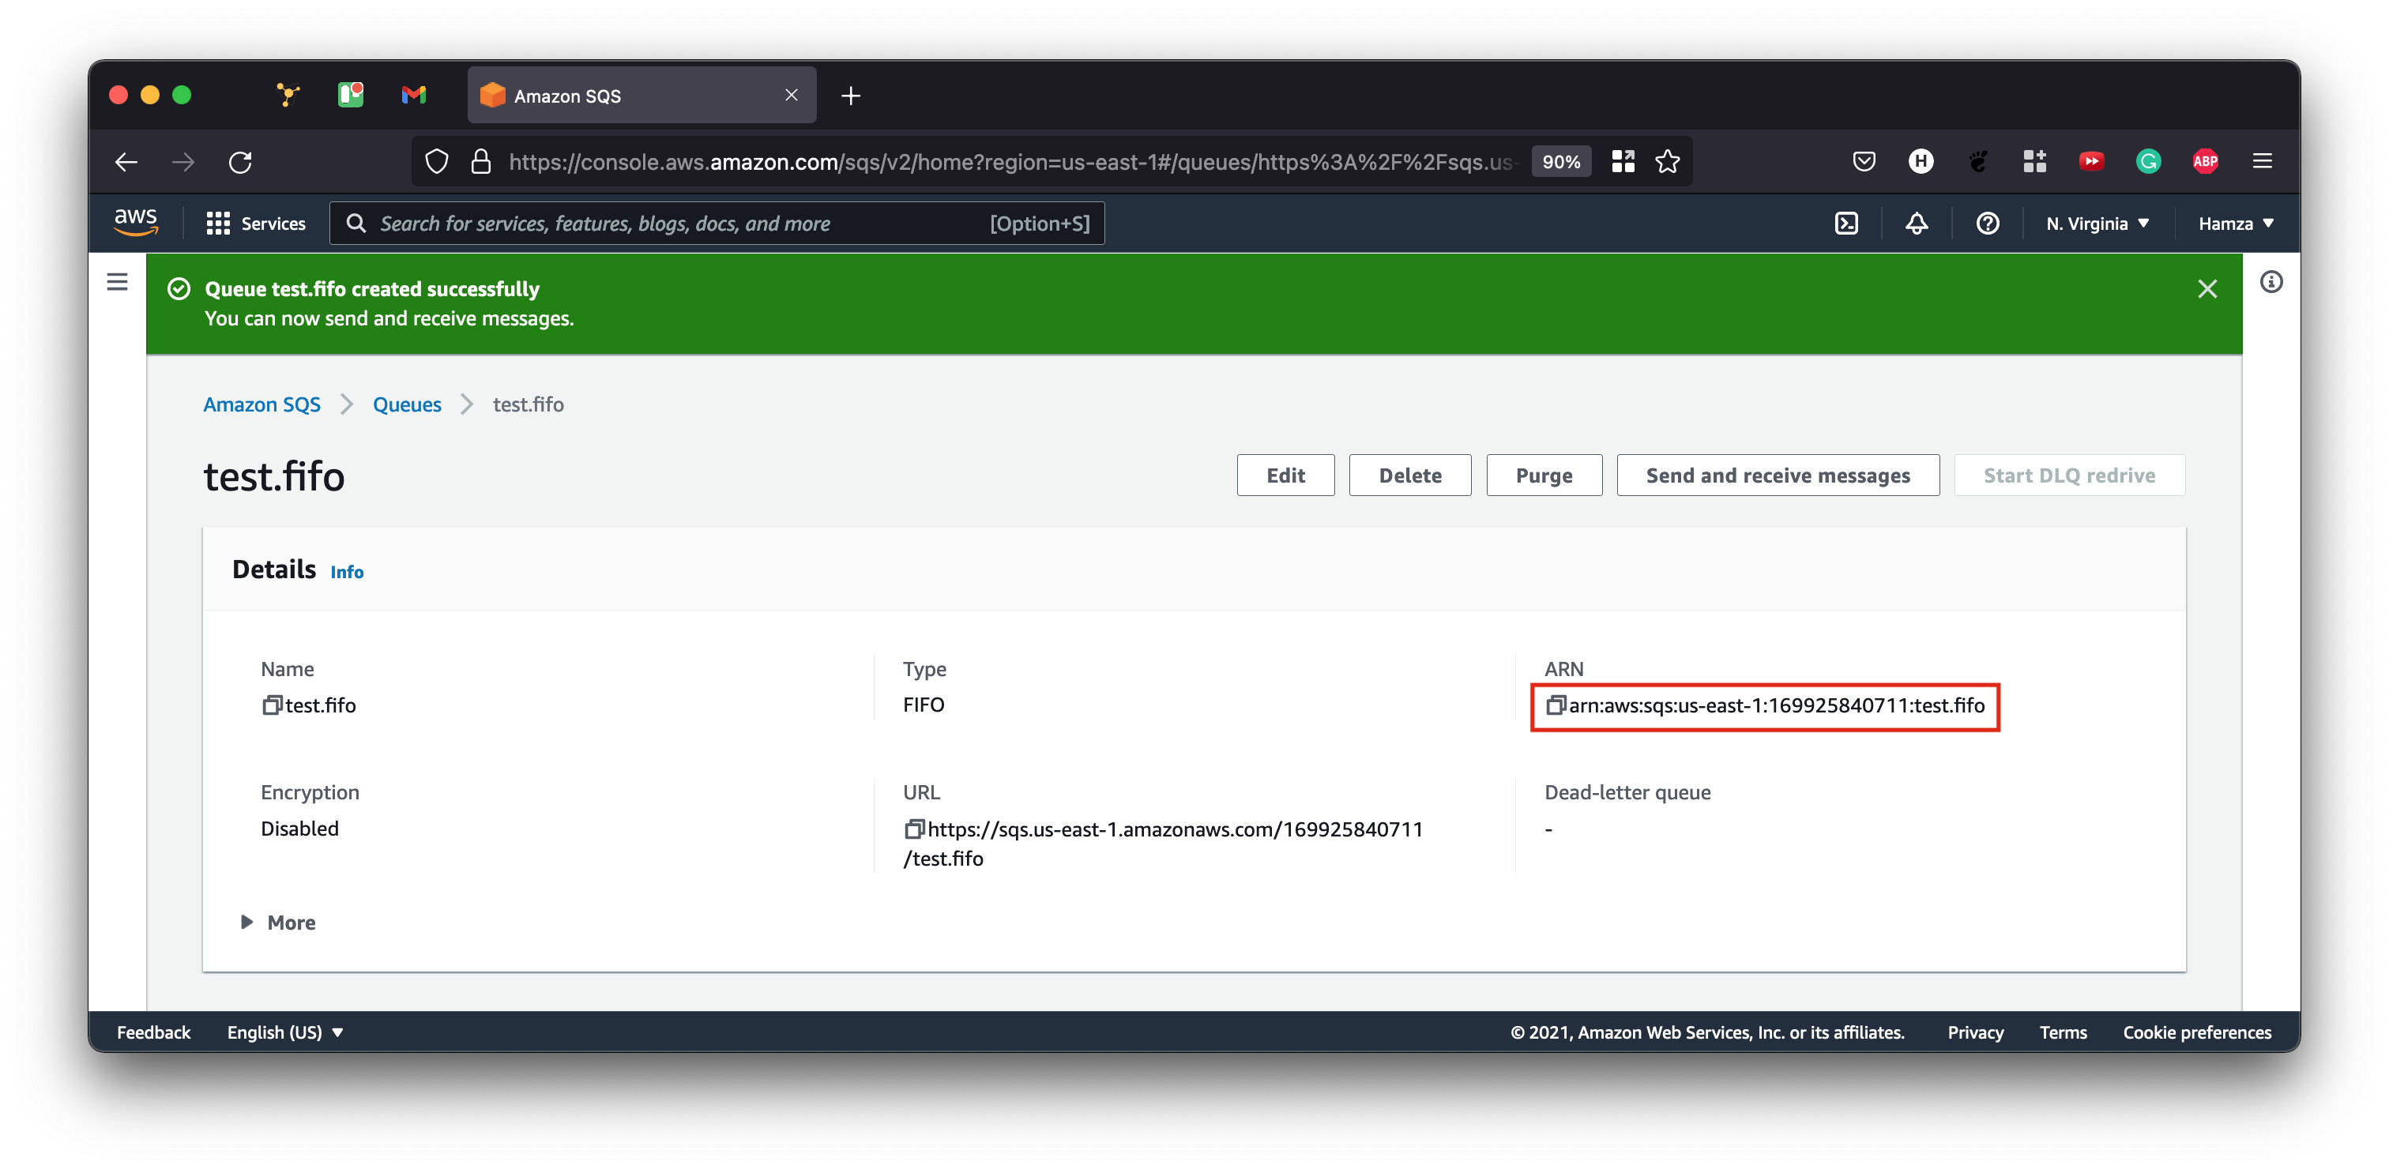The image size is (2389, 1169).
Task: Open the N. Virginia region dropdown
Action: pyautogui.click(x=2097, y=224)
